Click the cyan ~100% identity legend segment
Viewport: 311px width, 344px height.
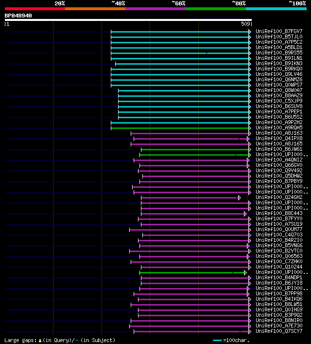click(x=276, y=9)
